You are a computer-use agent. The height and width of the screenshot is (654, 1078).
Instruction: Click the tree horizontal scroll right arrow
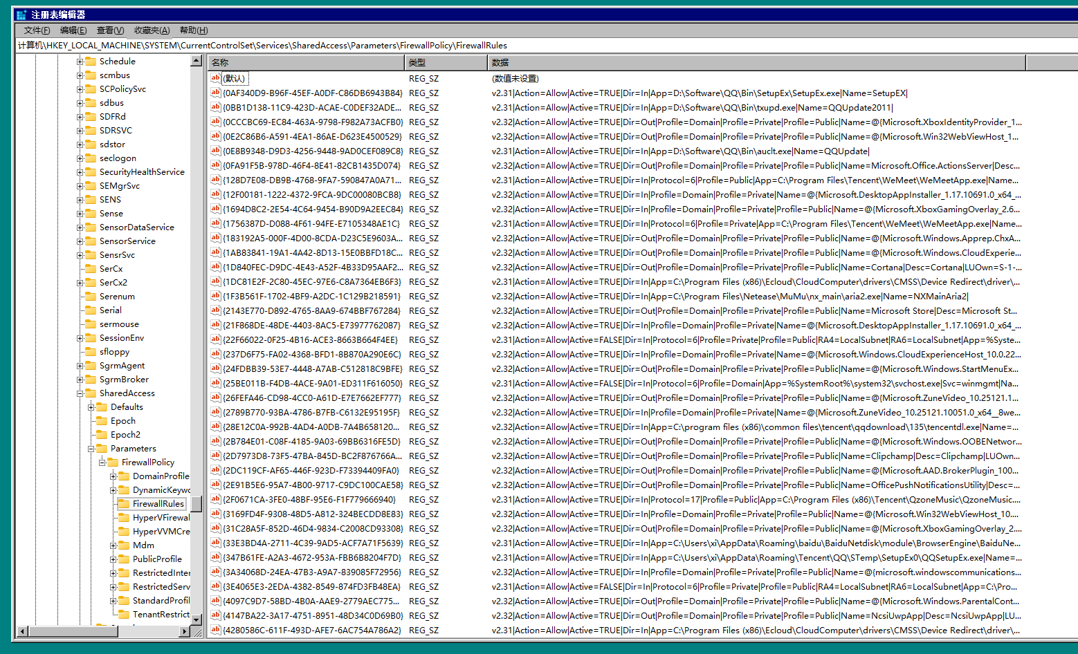tap(185, 631)
